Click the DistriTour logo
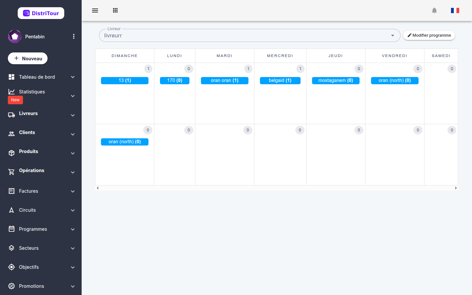This screenshot has height=295, width=472. 41,13
